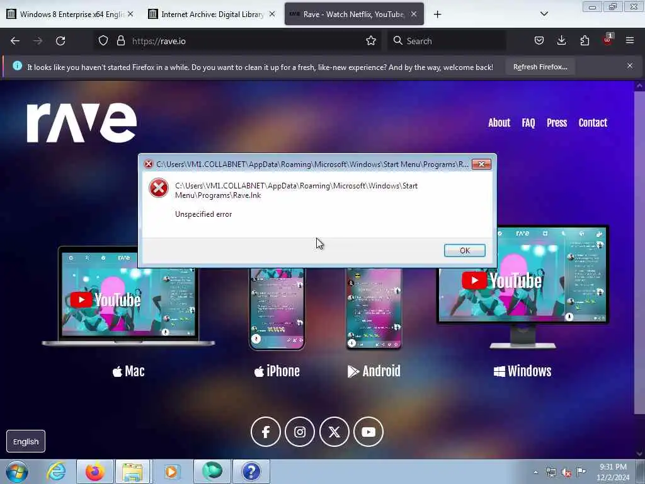Click OK in the error dialog
This screenshot has height=484, width=645.
(x=464, y=250)
